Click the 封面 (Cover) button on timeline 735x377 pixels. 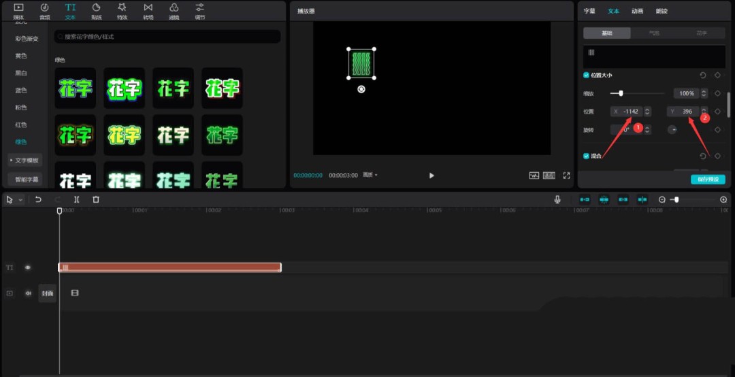click(47, 293)
